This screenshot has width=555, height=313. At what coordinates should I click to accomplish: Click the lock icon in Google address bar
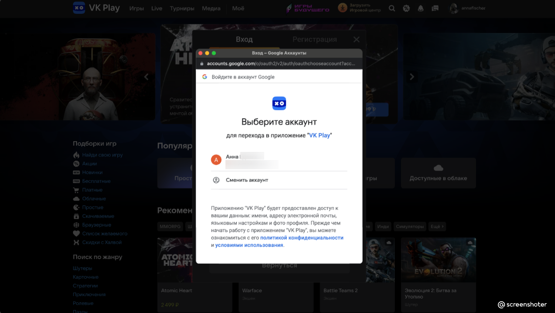tap(202, 64)
